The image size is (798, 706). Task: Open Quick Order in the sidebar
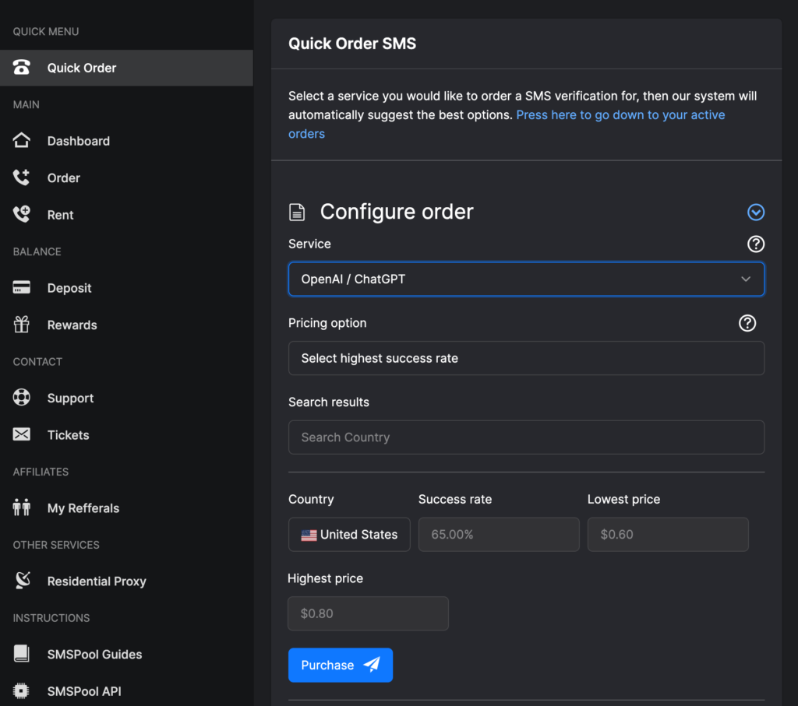point(126,68)
